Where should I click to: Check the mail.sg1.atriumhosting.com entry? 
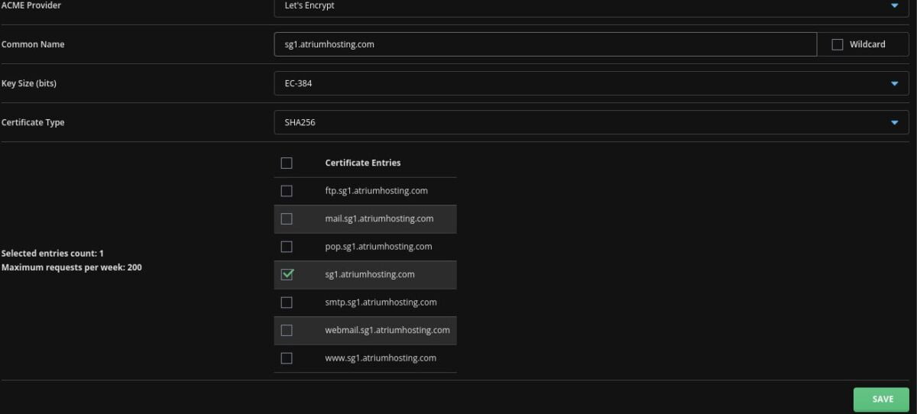[x=287, y=218]
